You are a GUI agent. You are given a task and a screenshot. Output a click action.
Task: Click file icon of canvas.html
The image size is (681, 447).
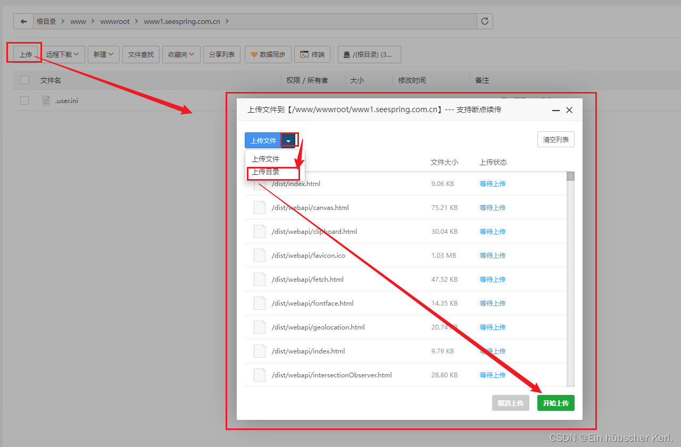260,207
